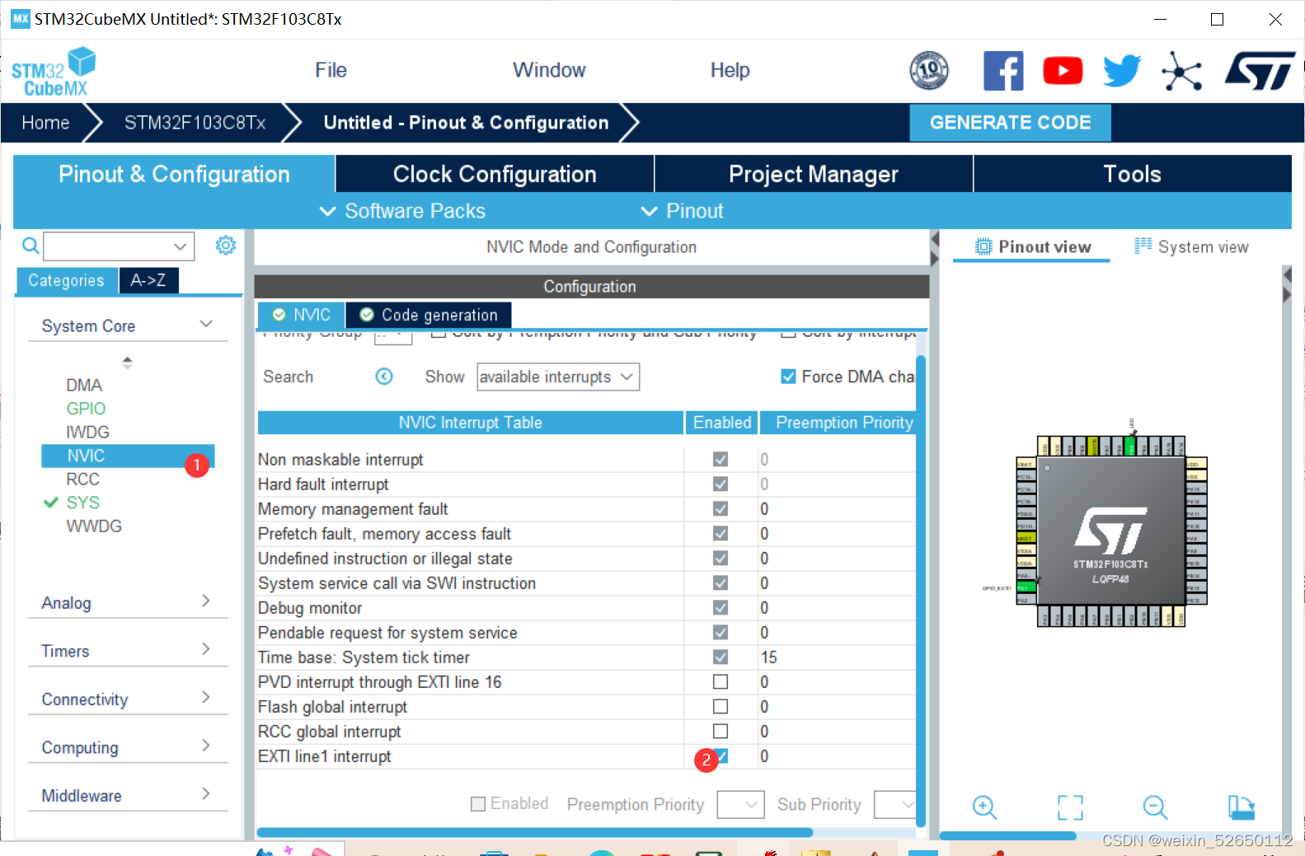Zoom in on the chip pinout view
This screenshot has width=1305, height=856.
coord(984,807)
